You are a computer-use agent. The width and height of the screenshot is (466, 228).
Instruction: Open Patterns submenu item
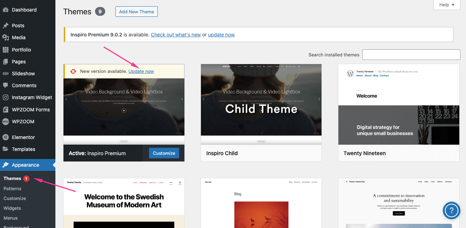12,188
